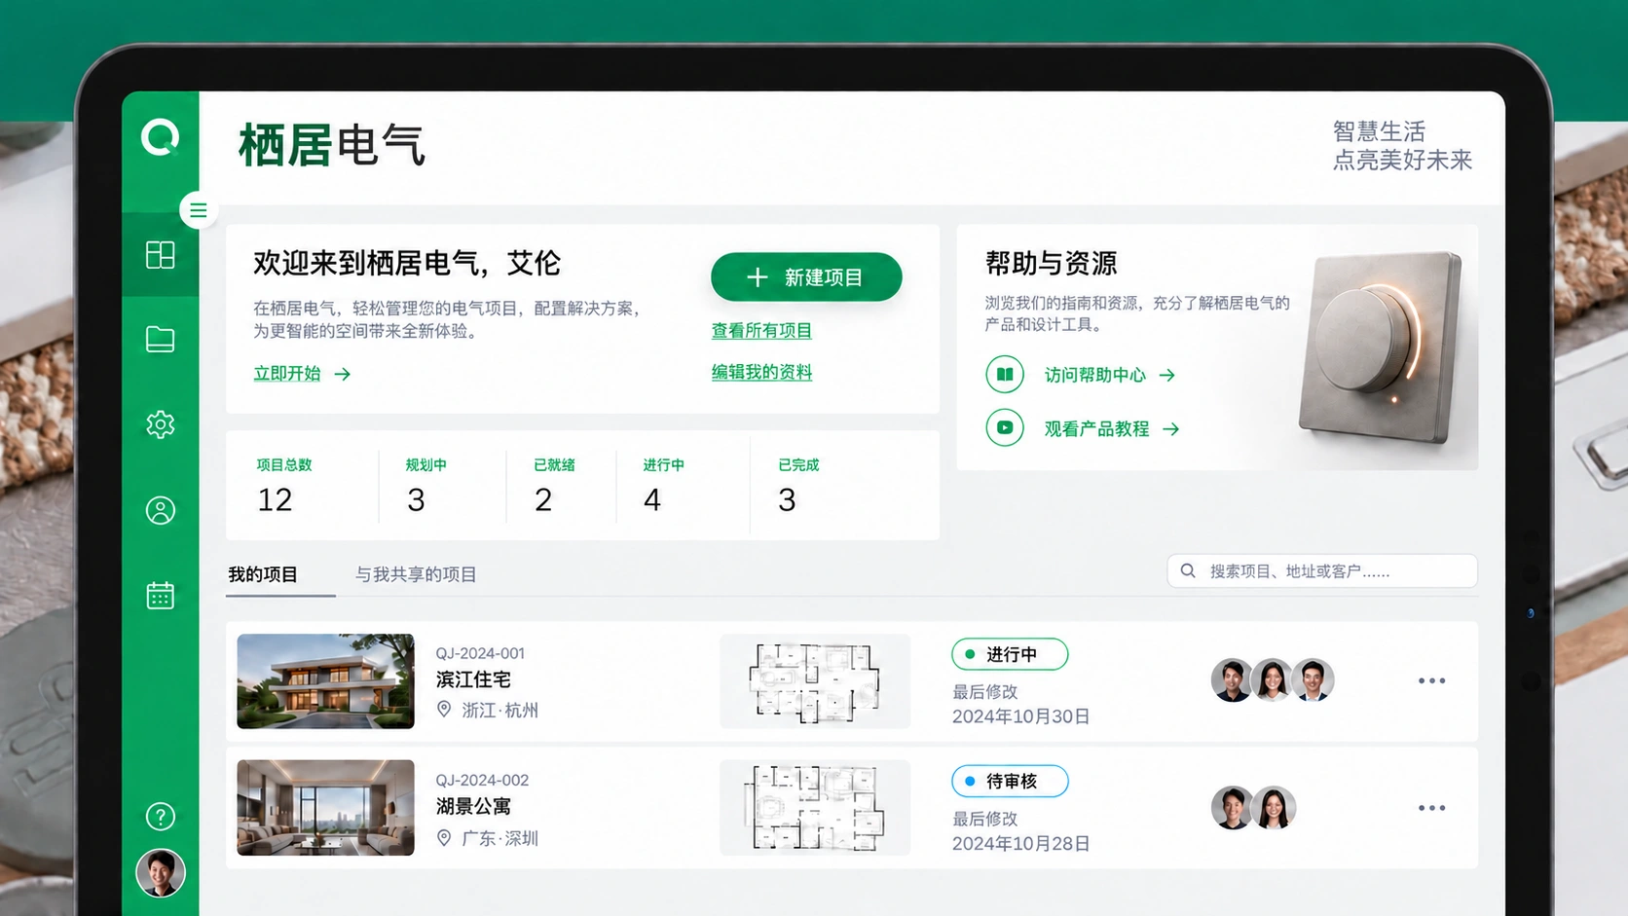Click the 湖景公寓 project name
Viewport: 1628px width, 916px height.
click(x=473, y=806)
